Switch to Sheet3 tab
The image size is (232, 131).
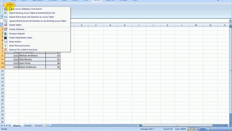pyautogui.click(x=39, y=126)
